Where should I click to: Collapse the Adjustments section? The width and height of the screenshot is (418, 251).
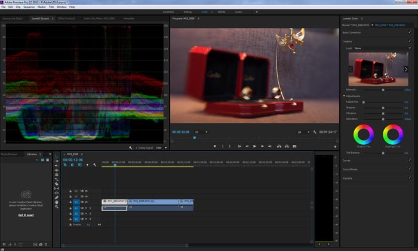pyautogui.click(x=344, y=96)
